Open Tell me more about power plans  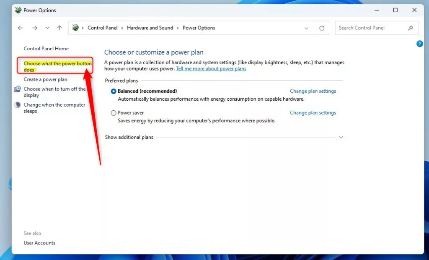click(x=211, y=69)
